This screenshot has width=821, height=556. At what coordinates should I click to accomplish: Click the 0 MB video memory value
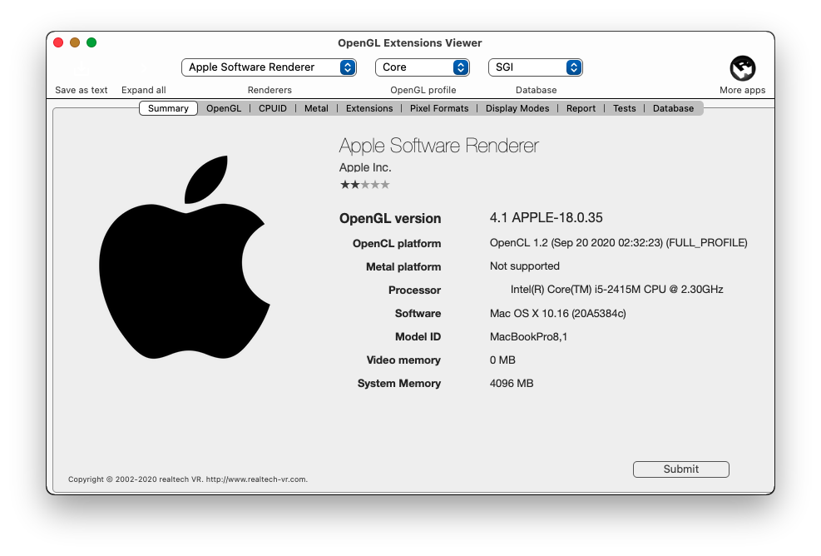click(502, 360)
